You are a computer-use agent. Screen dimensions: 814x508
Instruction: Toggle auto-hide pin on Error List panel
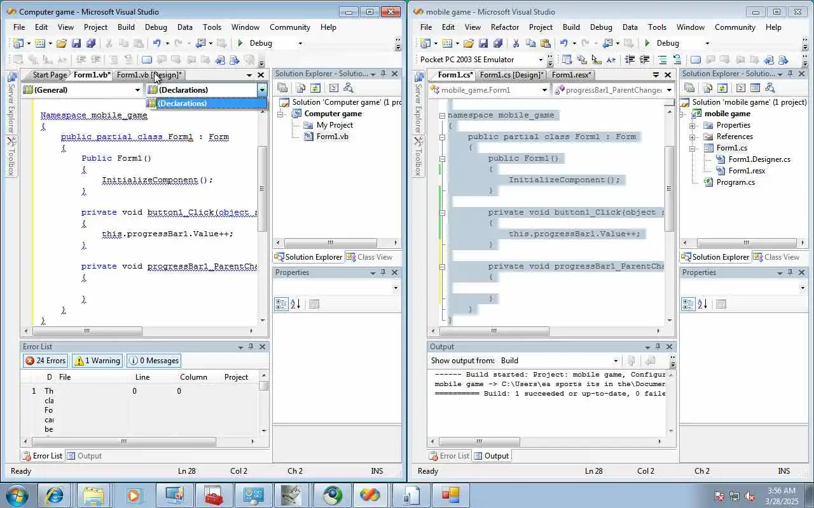tap(251, 347)
